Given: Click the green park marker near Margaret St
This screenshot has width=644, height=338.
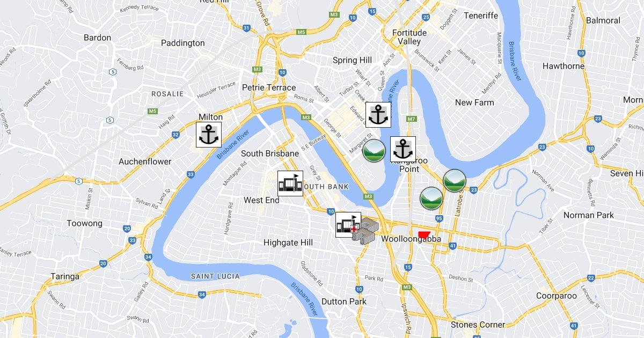Looking at the screenshot, I should (x=374, y=151).
